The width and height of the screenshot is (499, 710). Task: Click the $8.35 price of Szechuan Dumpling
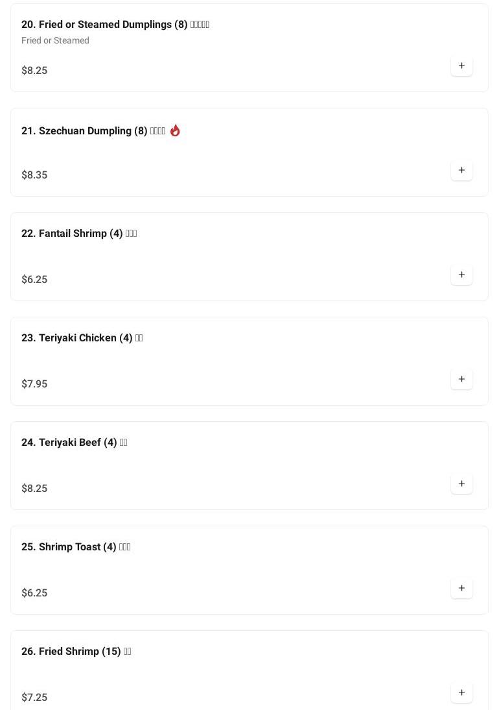34,175
